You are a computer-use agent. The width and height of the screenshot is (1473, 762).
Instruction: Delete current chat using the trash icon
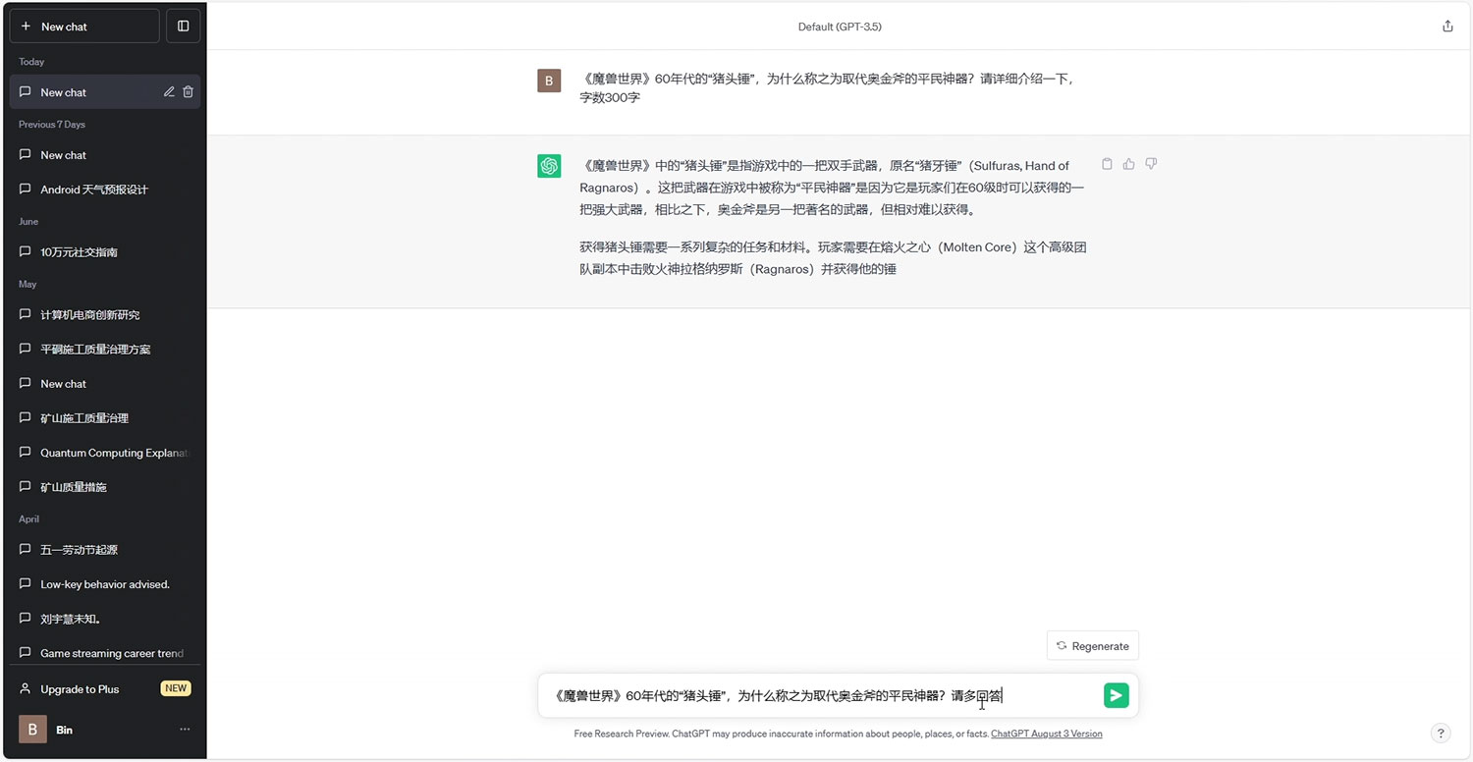(188, 91)
